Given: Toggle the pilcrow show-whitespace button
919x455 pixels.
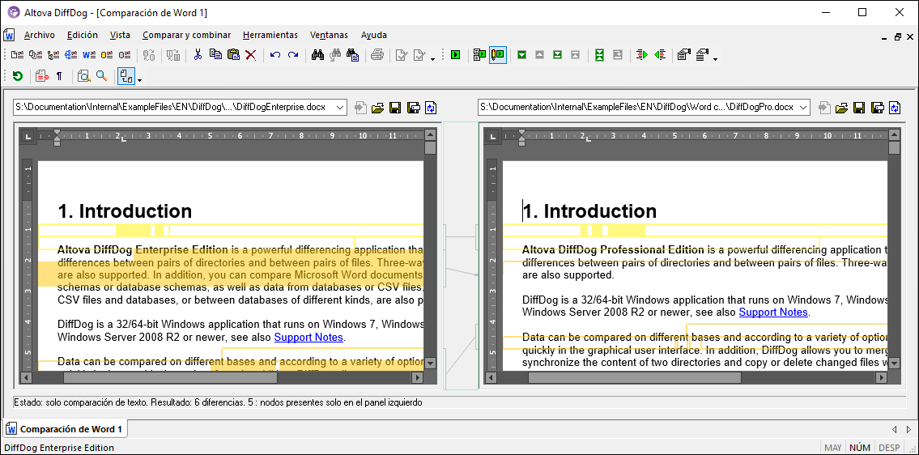Looking at the screenshot, I should click(59, 75).
